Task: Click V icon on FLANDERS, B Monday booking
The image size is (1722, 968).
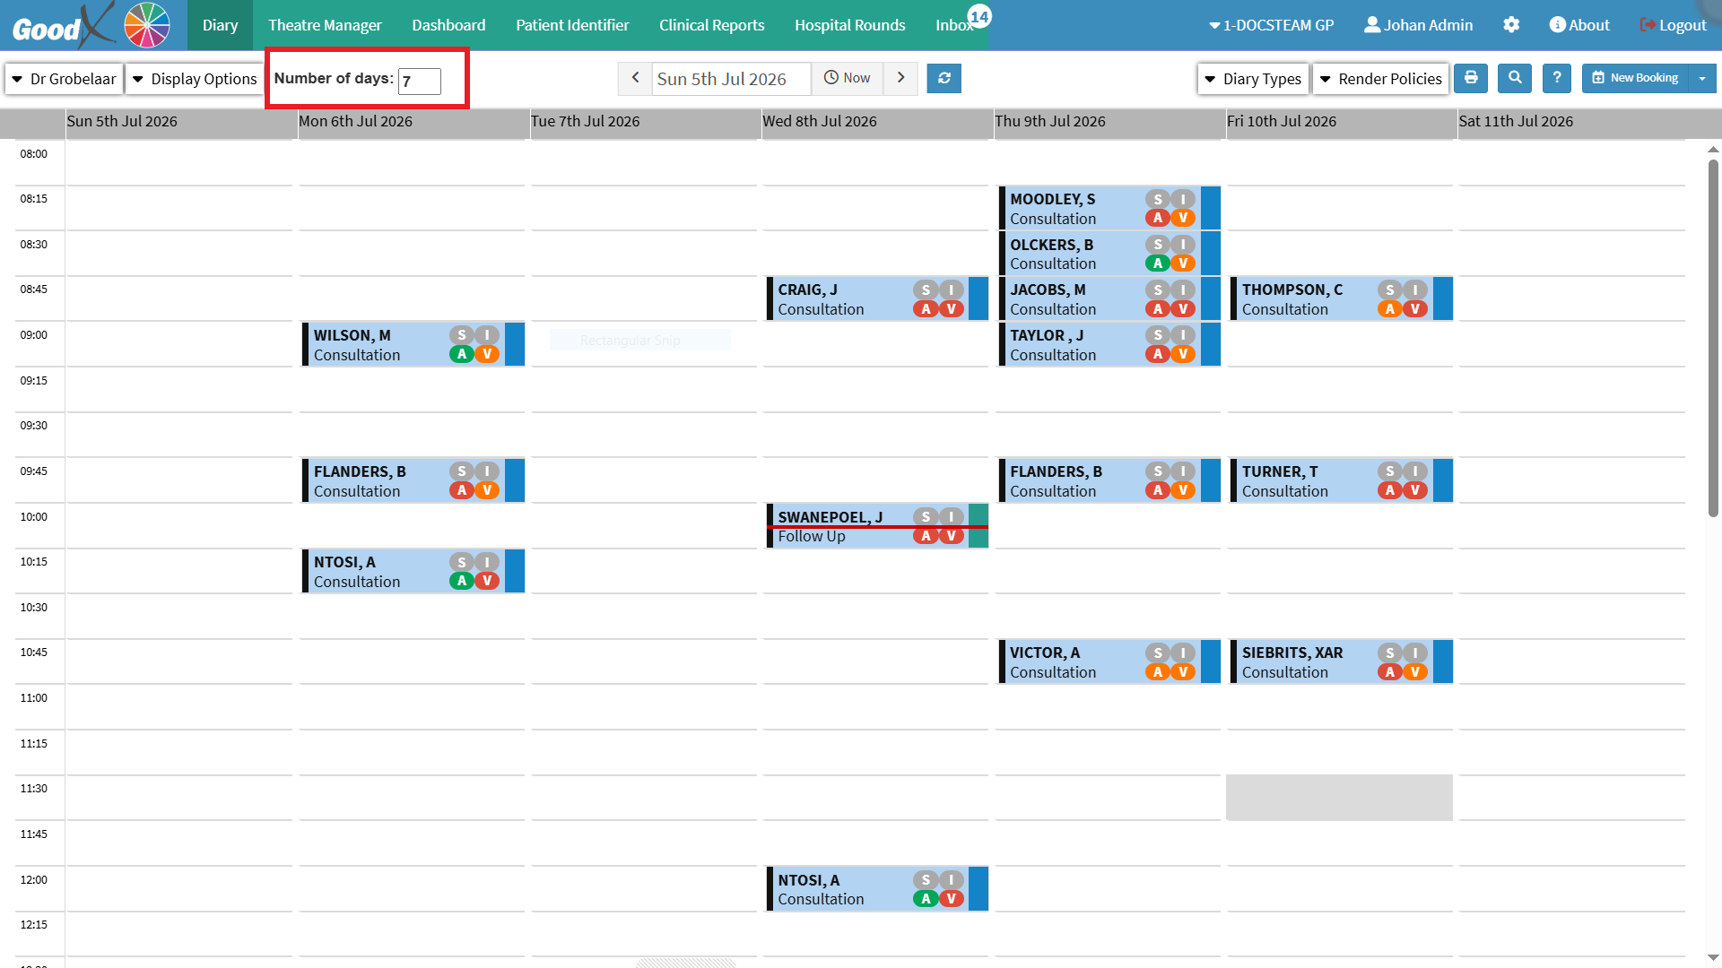Action: (487, 490)
